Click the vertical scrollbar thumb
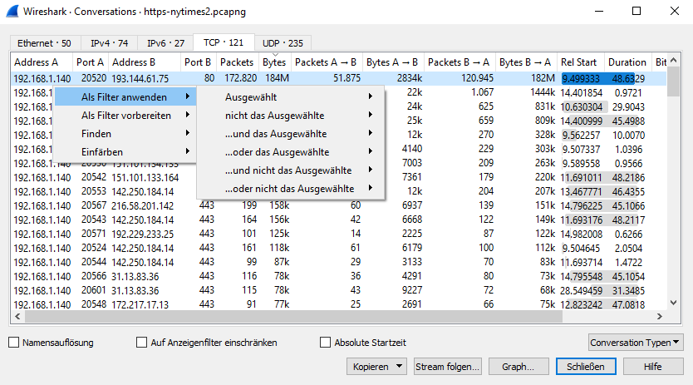This screenshot has height=385, width=693. (x=674, y=81)
